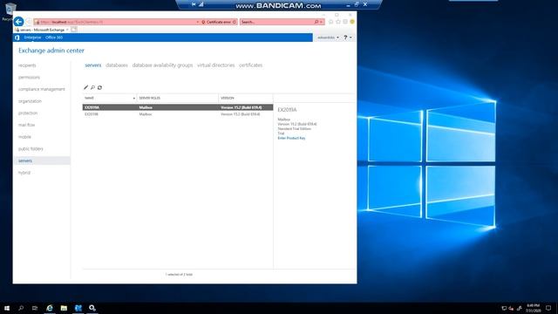Open compliance management in left navigation
This screenshot has width=558, height=314.
[42, 89]
